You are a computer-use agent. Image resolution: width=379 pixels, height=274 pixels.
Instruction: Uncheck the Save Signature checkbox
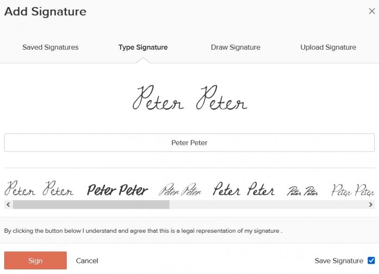371,261
